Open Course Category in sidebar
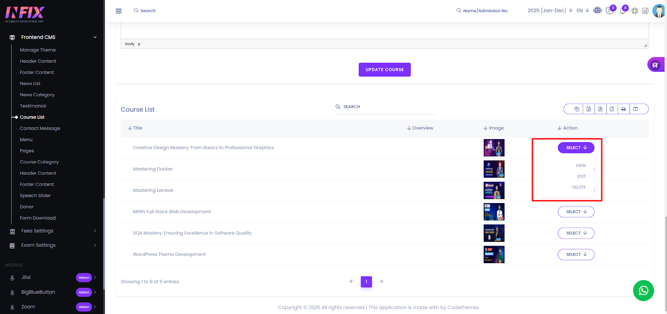The height and width of the screenshot is (314, 667). pyautogui.click(x=39, y=162)
